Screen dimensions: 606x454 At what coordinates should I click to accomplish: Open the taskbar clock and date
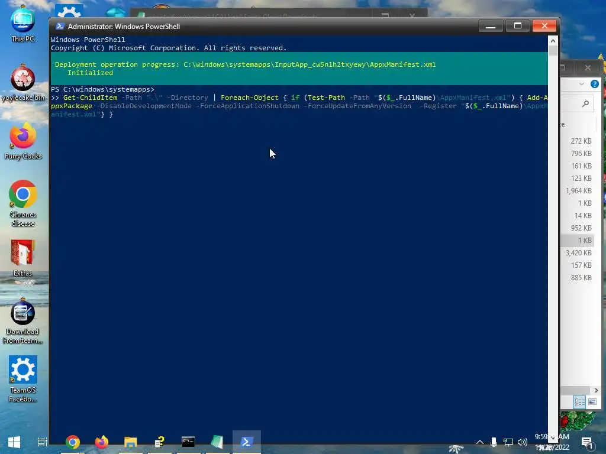tap(552, 442)
